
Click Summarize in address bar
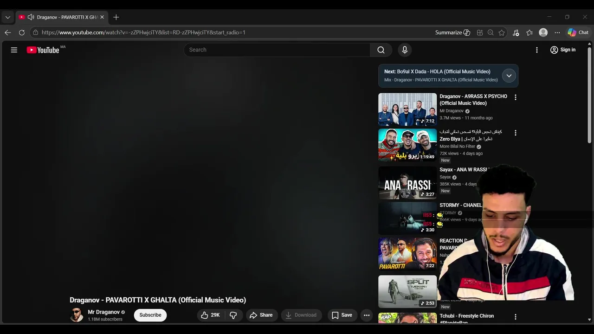[452, 32]
